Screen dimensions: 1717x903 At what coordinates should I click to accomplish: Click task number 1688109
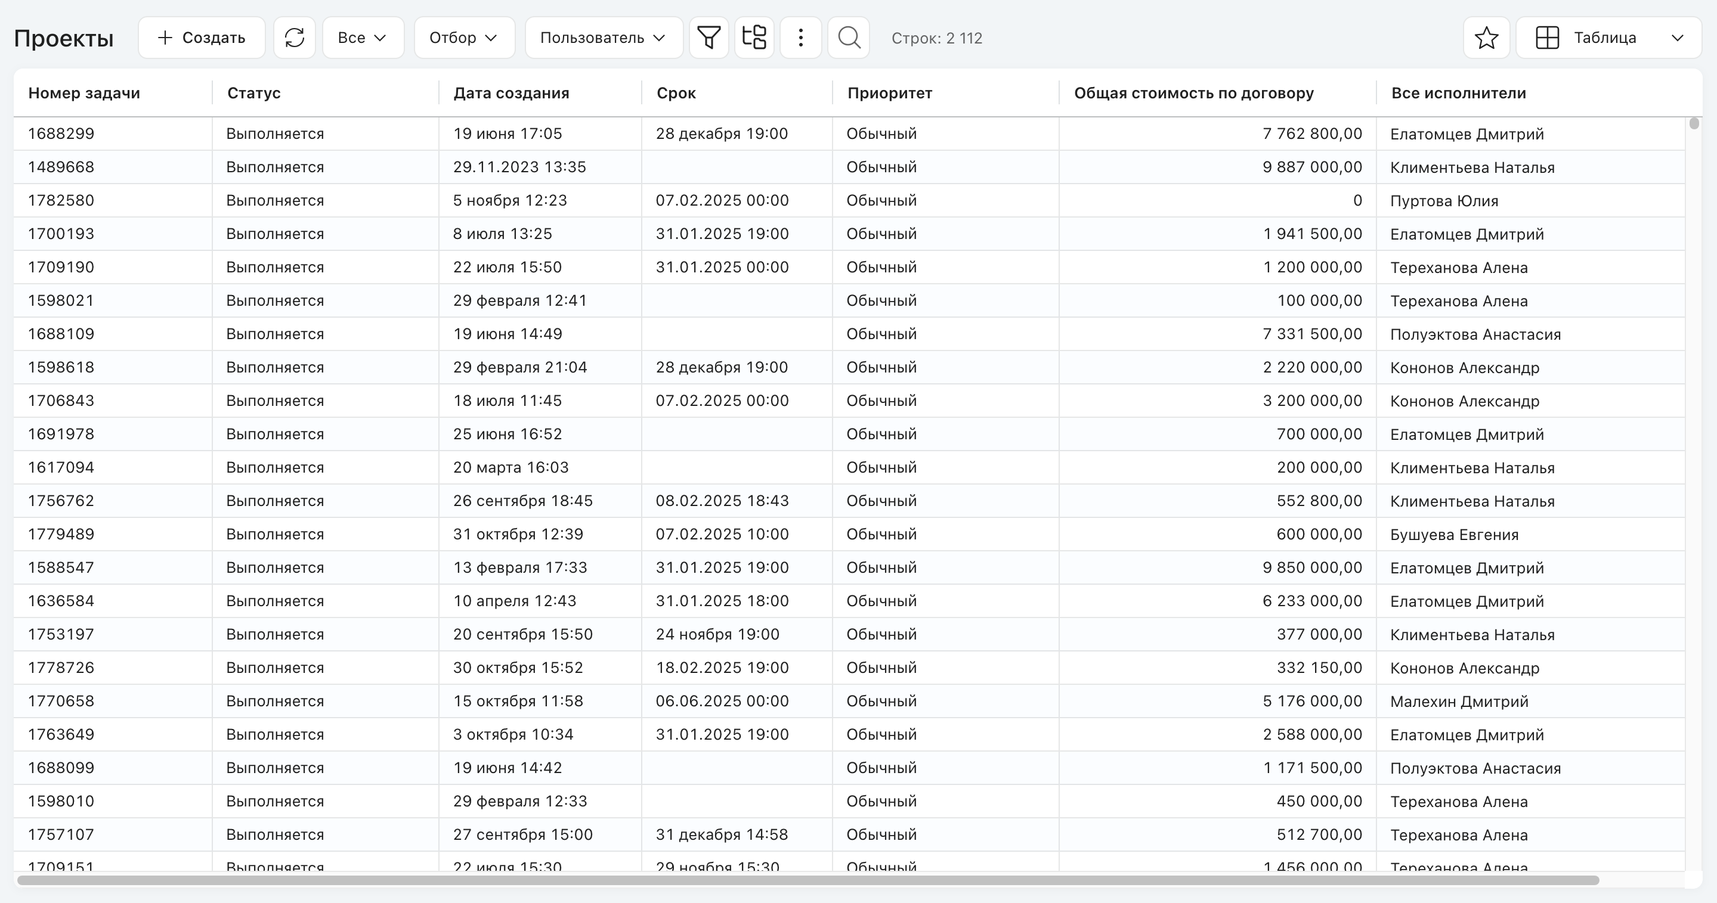tap(61, 334)
